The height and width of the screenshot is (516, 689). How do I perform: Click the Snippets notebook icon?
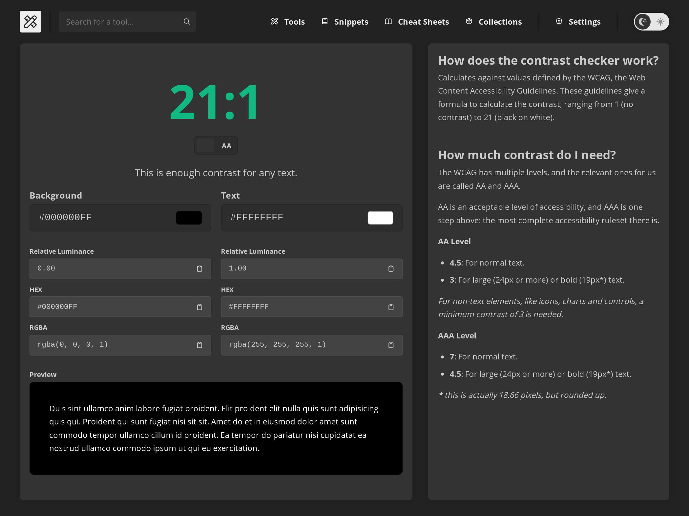(x=325, y=22)
